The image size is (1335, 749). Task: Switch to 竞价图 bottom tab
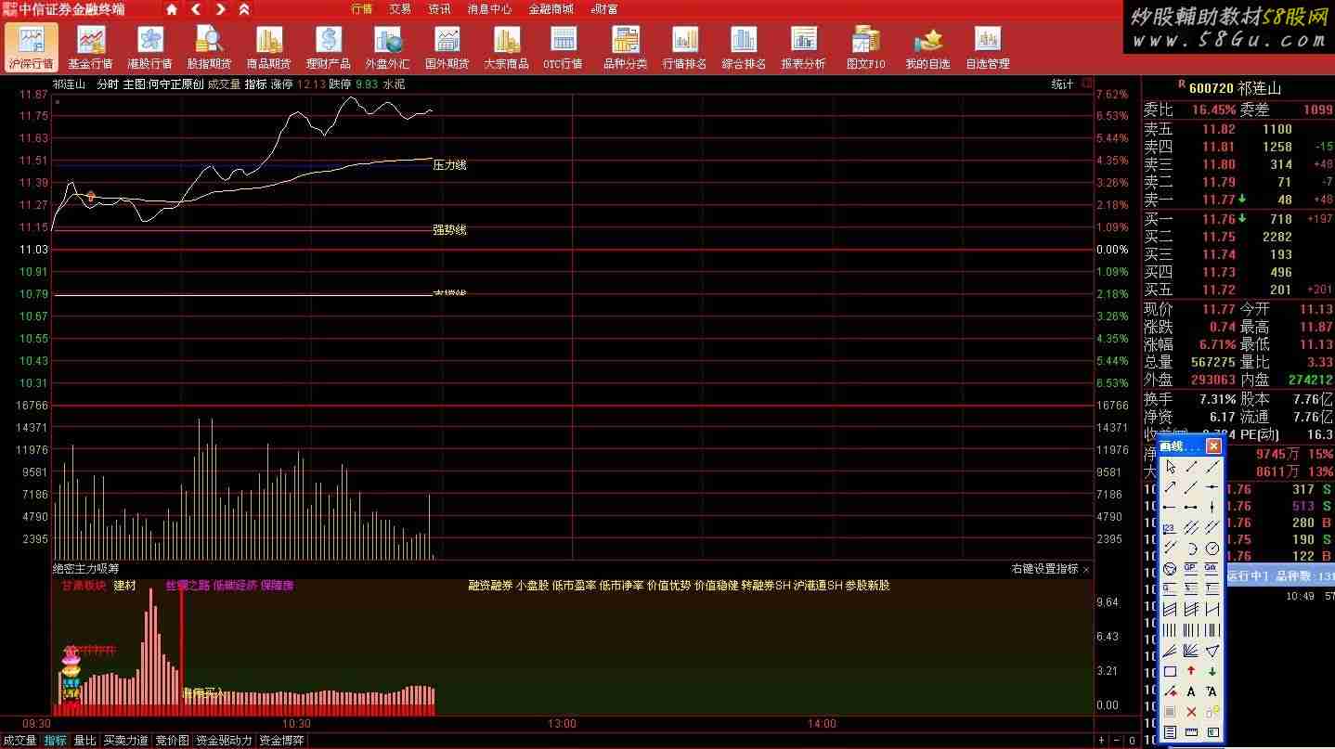(172, 741)
